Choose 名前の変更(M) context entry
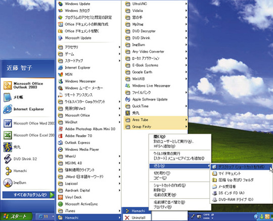Screen dimensions: 273x221 point(180,195)
